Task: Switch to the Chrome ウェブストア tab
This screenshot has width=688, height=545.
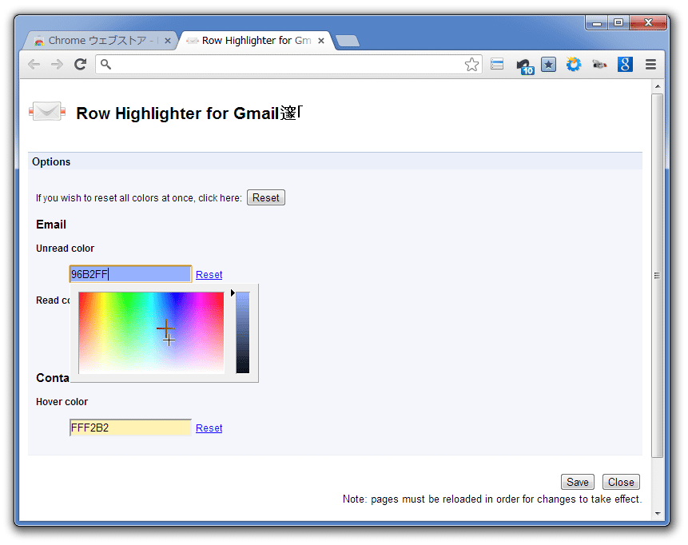Action: [x=101, y=41]
